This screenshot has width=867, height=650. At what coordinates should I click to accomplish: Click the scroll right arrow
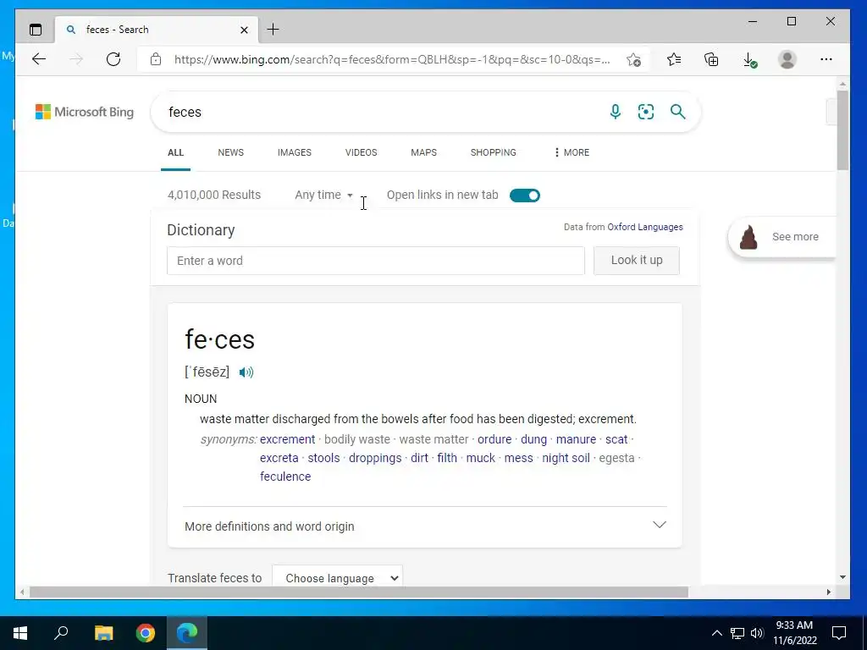coord(828,592)
